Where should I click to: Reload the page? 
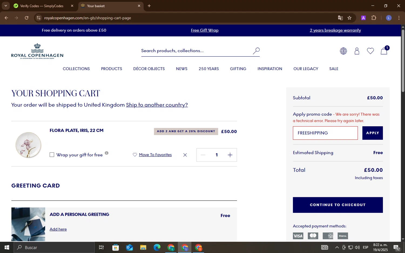(x=26, y=18)
